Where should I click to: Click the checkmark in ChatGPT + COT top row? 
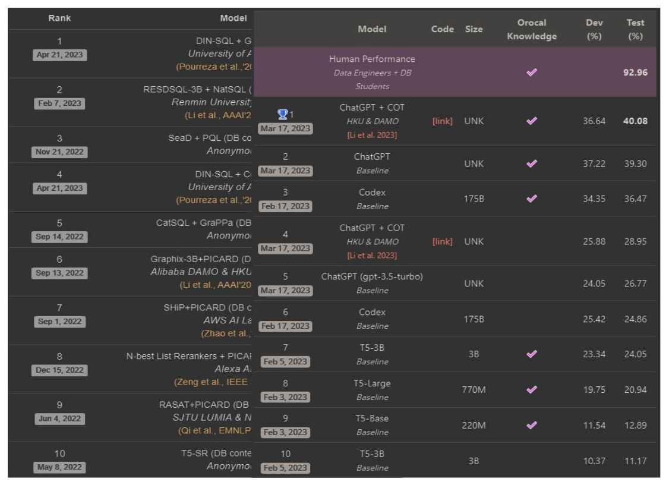pos(532,121)
